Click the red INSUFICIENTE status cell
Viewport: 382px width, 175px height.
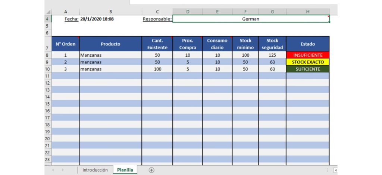[x=307, y=55]
